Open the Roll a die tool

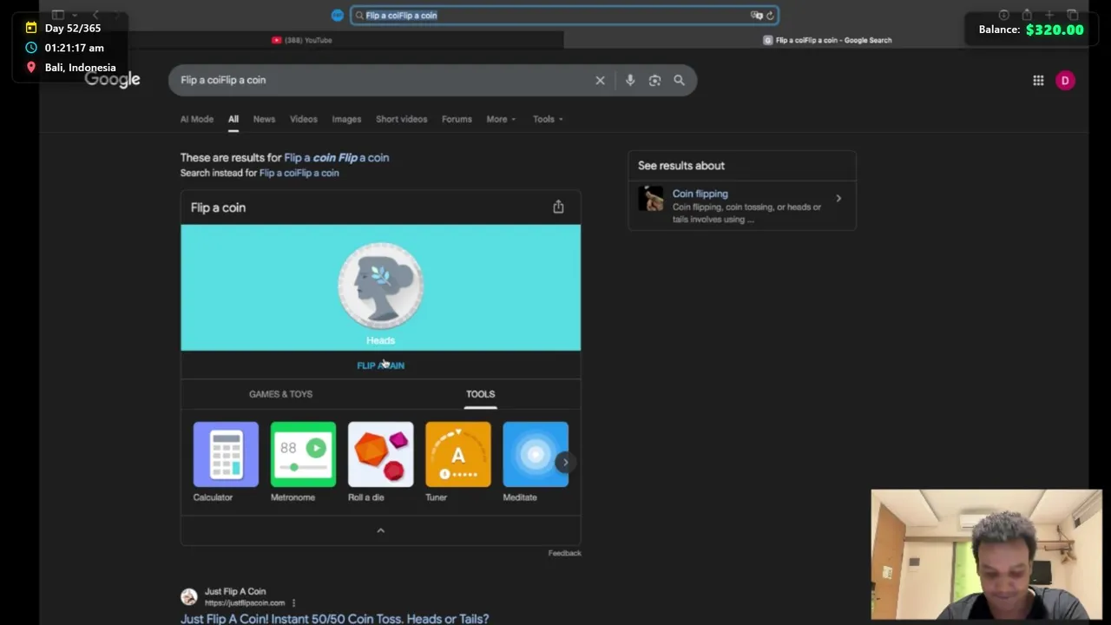pos(380,462)
